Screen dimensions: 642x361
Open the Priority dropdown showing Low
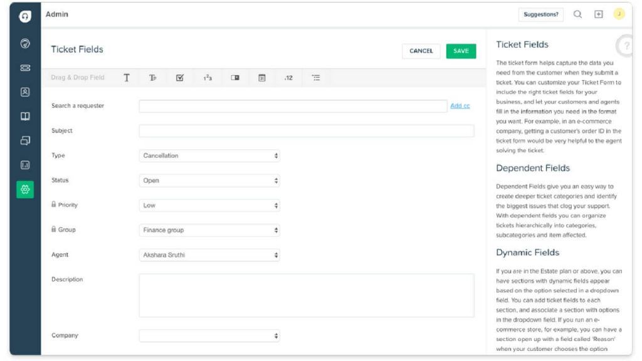click(x=209, y=206)
